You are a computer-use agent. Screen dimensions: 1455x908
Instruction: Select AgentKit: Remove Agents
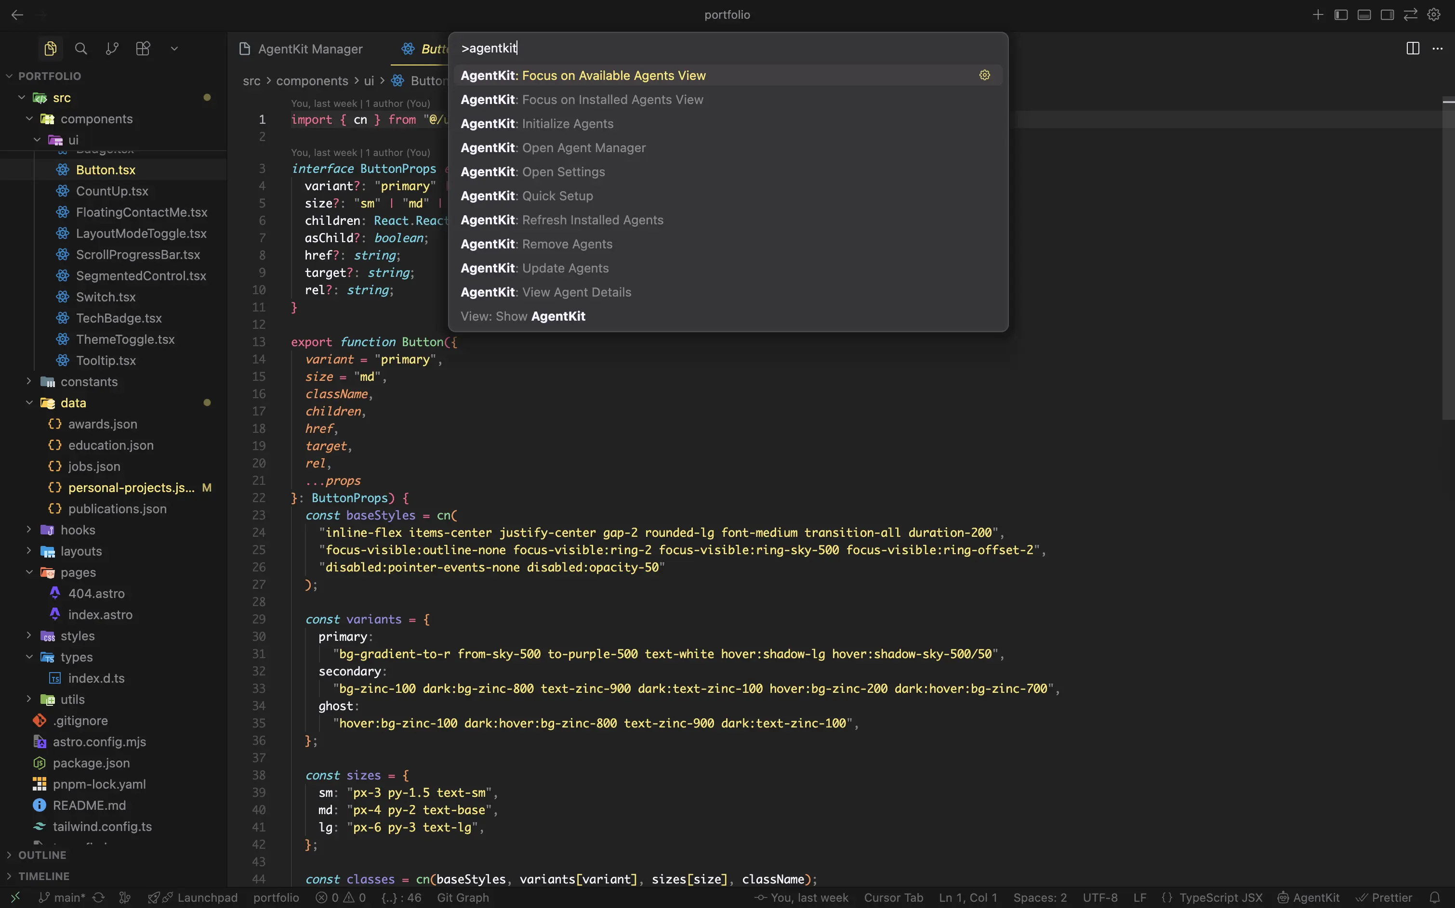click(x=728, y=244)
